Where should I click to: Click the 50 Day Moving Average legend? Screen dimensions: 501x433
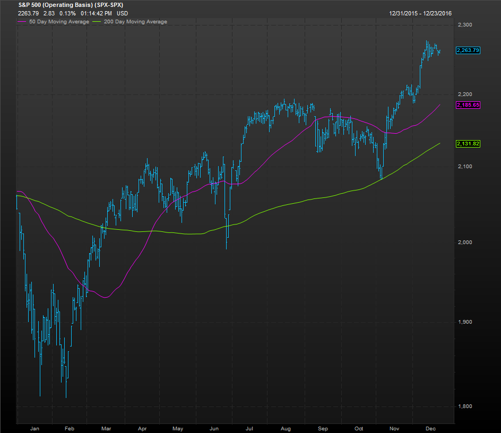59,22
